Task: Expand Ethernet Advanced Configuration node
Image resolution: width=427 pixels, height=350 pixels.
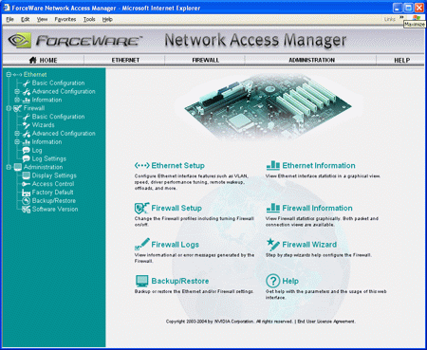Action: click(17, 91)
